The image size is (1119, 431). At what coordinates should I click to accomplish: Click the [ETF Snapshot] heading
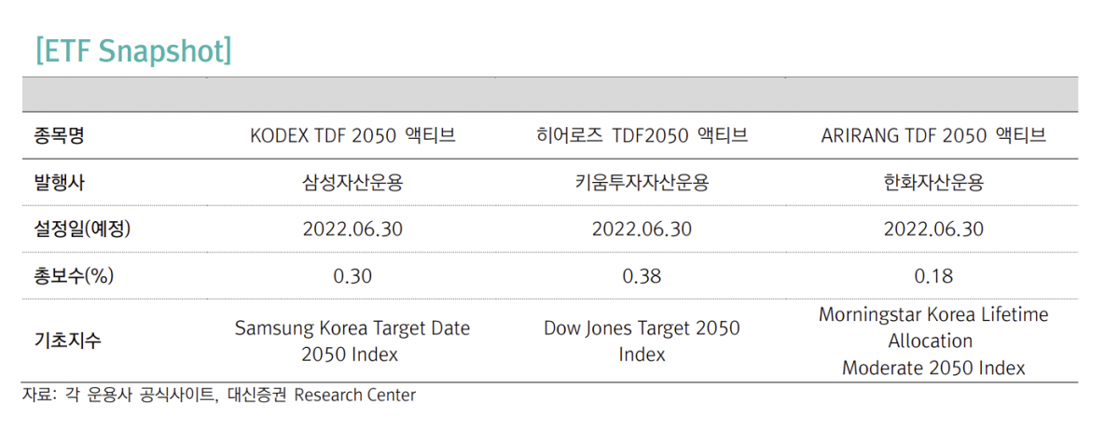[131, 49]
